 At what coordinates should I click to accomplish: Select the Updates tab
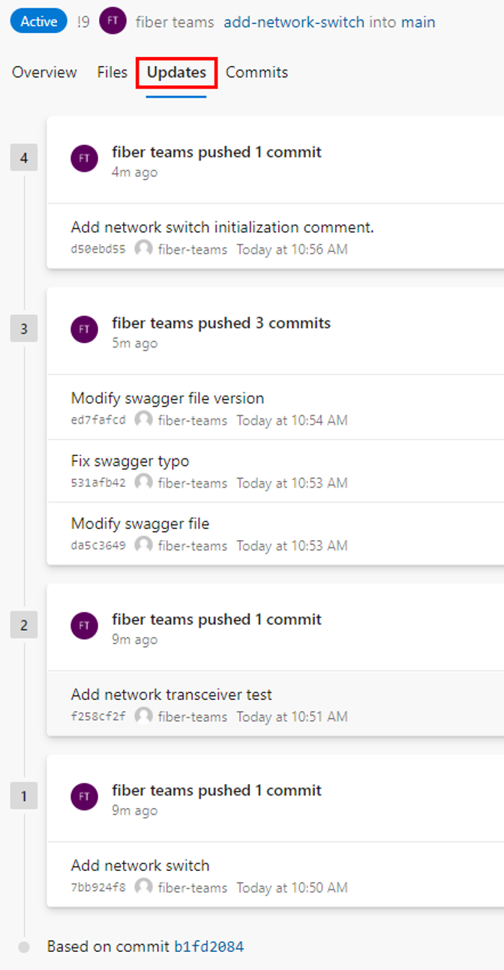pyautogui.click(x=176, y=73)
